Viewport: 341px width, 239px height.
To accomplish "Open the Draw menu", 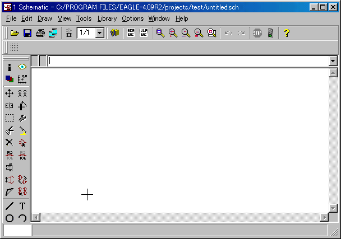I will tap(45, 18).
